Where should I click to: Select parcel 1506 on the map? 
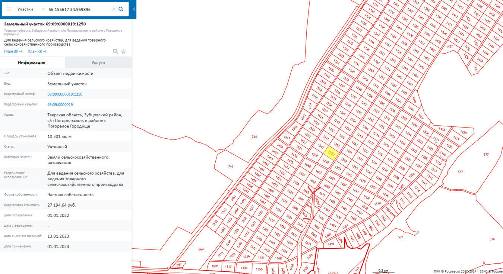point(215,266)
